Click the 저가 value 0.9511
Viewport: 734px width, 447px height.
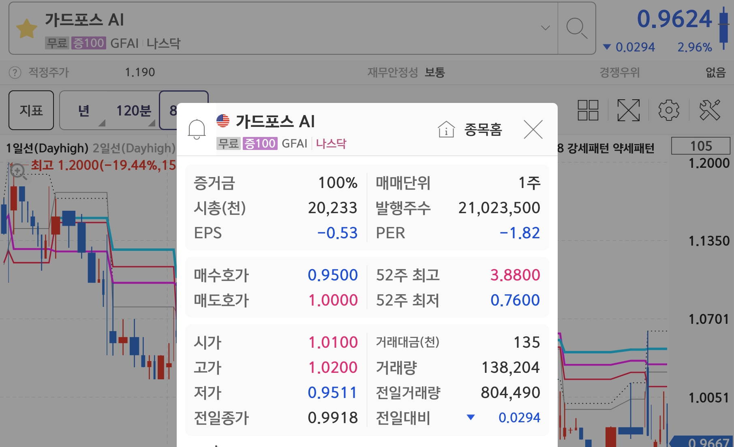coord(332,393)
